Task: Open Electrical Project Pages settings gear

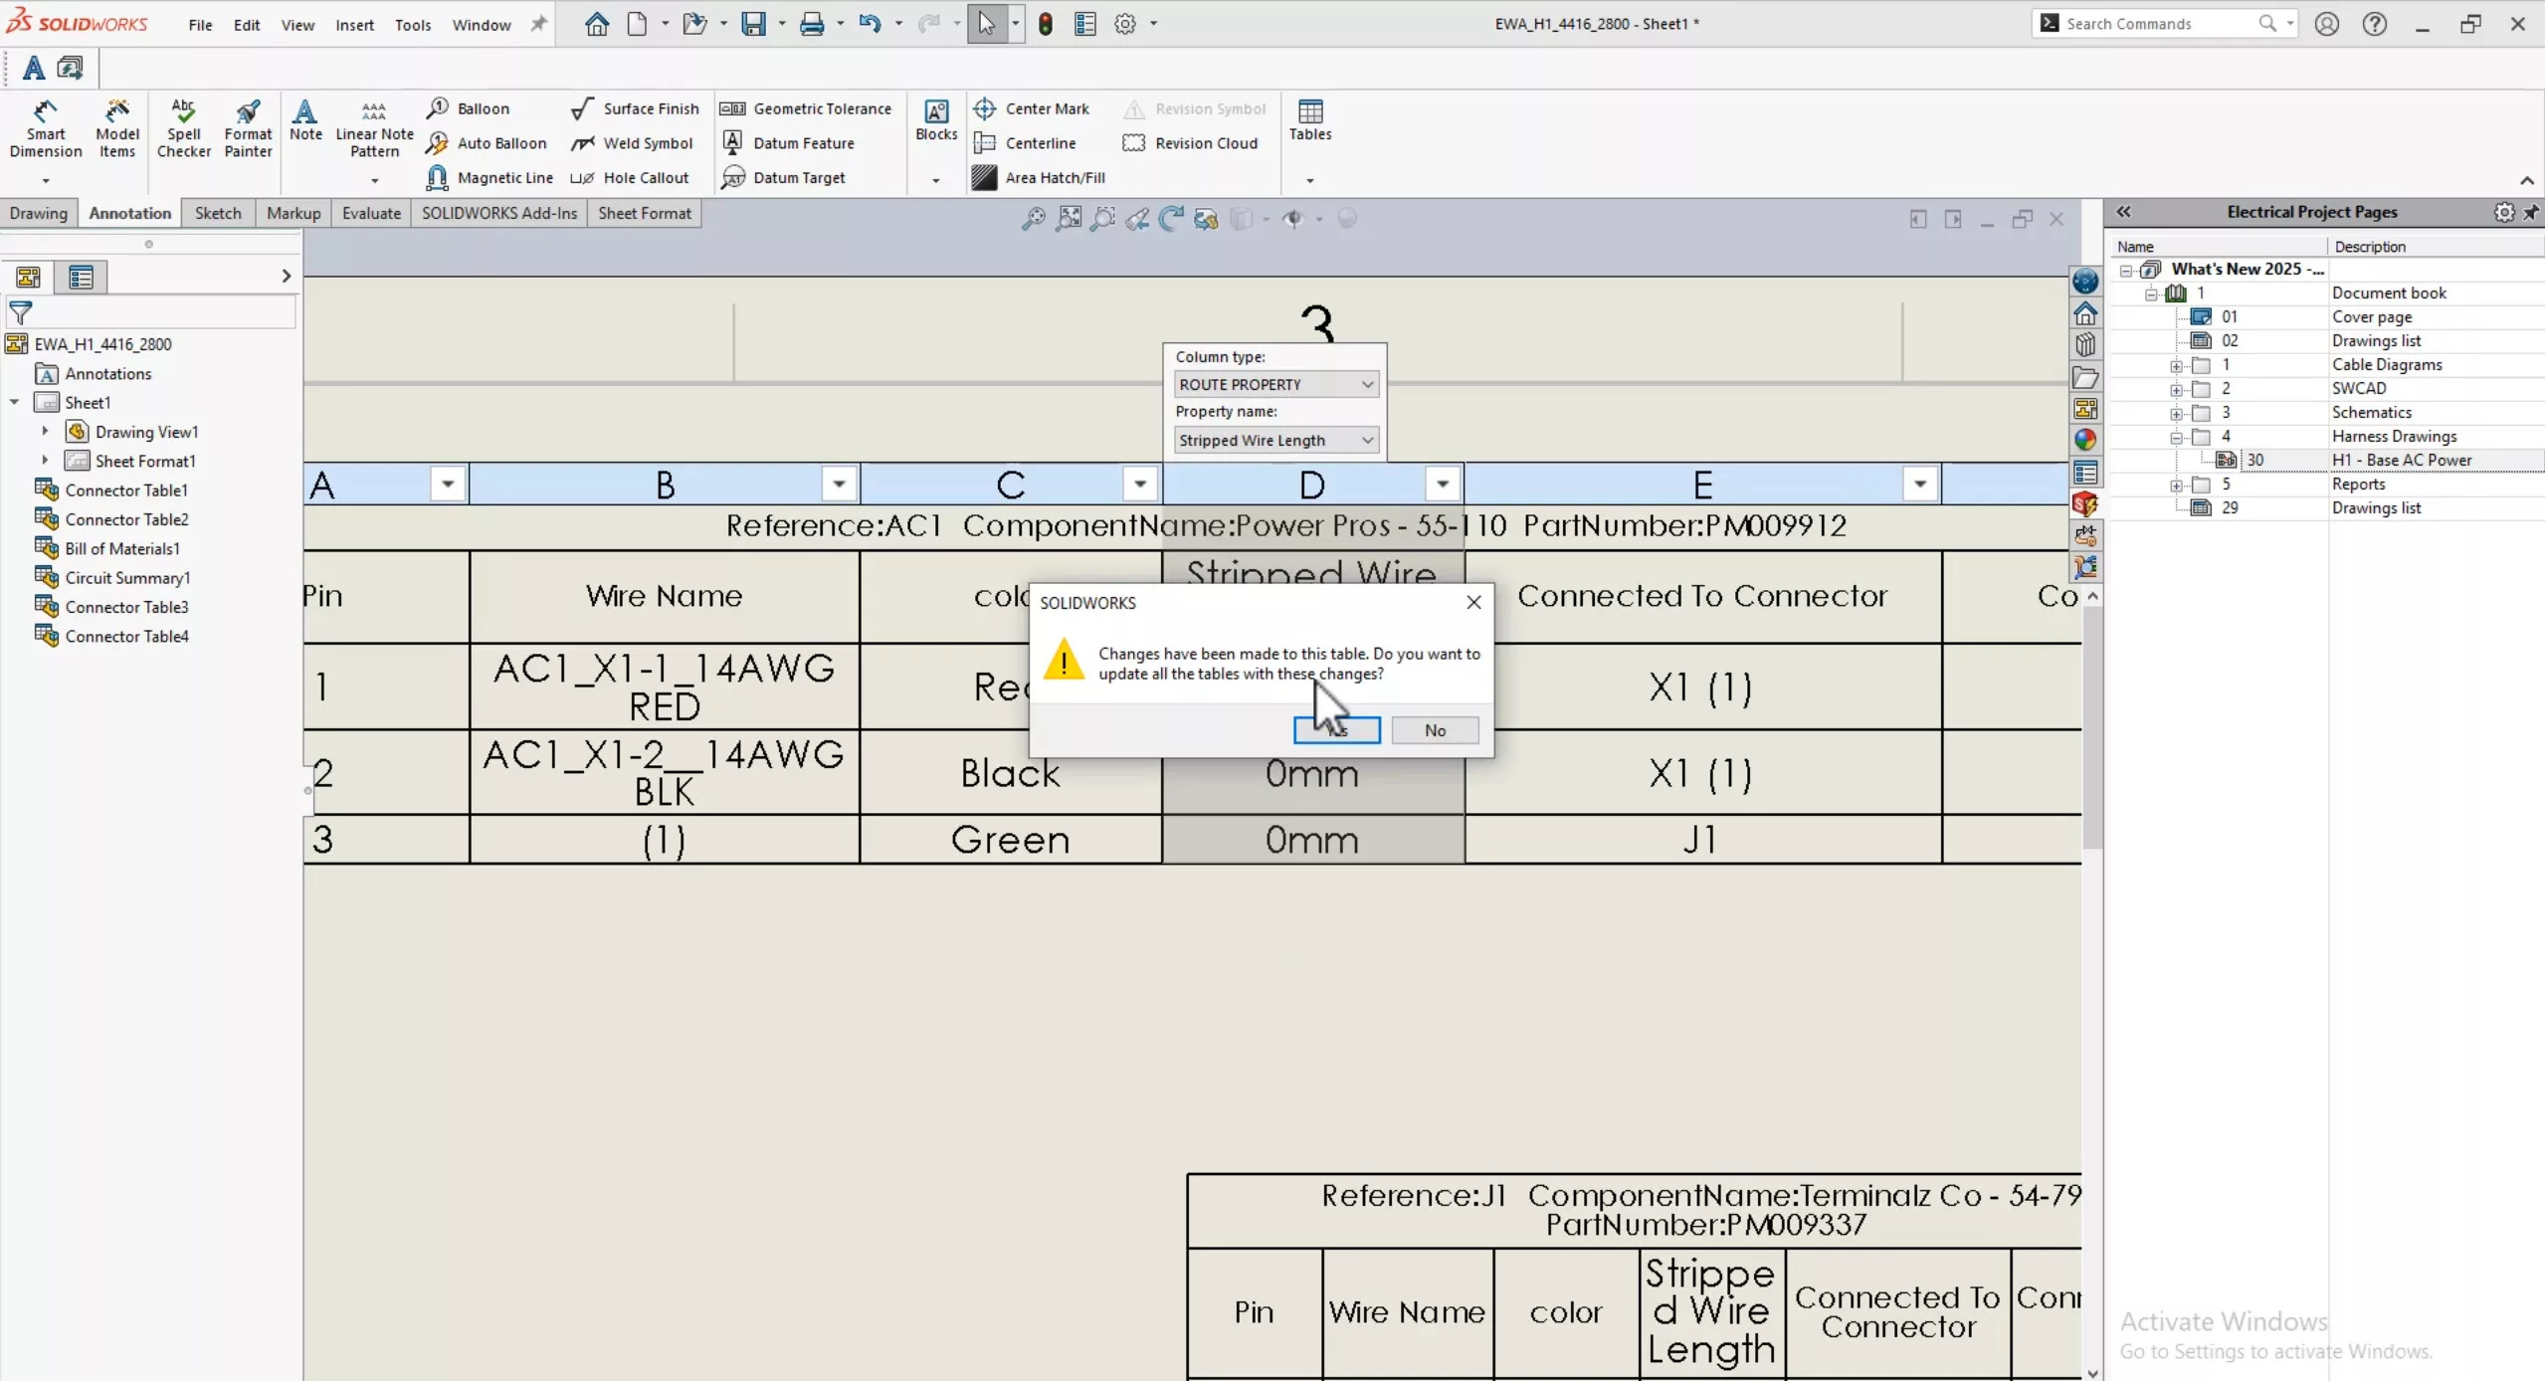Action: (2503, 212)
